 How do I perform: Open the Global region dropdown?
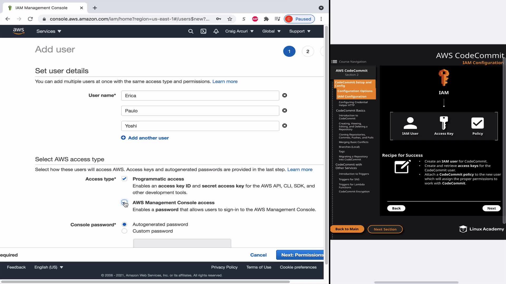271,31
